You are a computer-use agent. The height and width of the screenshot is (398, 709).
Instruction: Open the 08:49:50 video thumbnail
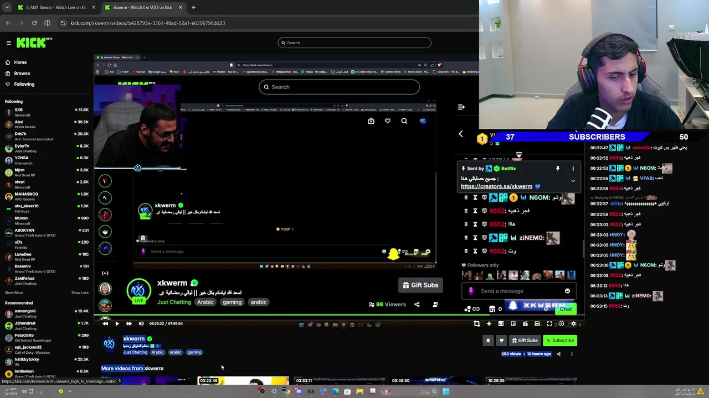(435, 381)
